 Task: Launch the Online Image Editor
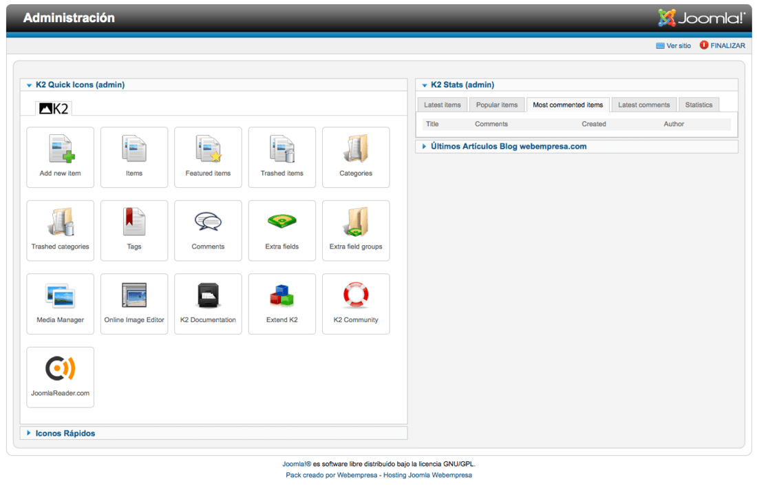(134, 304)
